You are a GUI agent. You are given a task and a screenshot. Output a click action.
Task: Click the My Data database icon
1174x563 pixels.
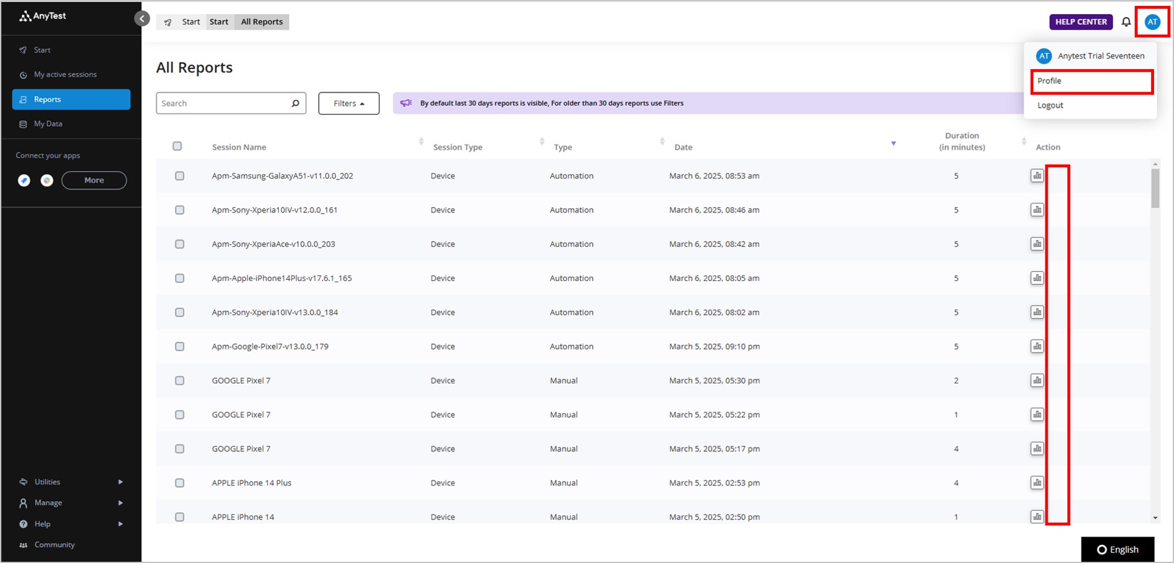(23, 124)
